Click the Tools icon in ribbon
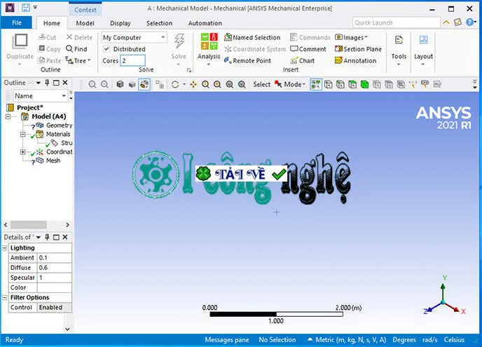The image size is (482, 347). tap(399, 40)
